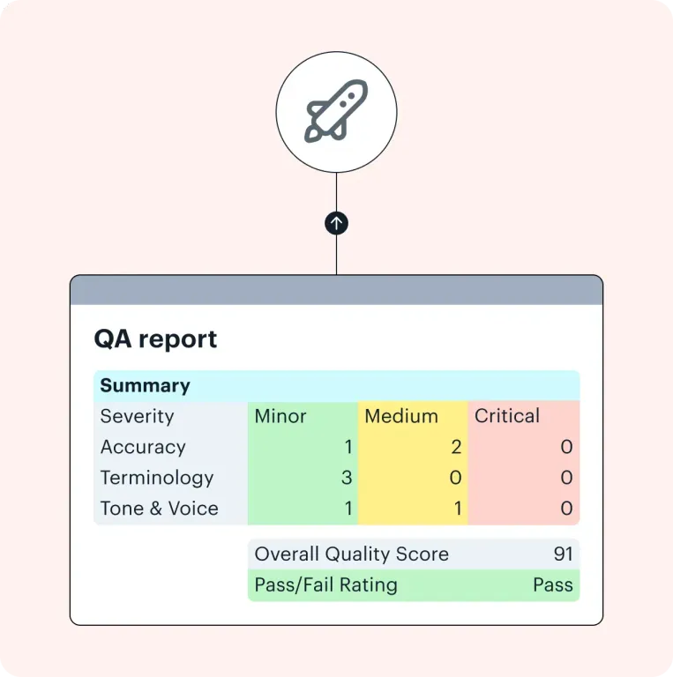Click the Pass/Fail Rating label
This screenshot has width=673, height=677.
325,585
